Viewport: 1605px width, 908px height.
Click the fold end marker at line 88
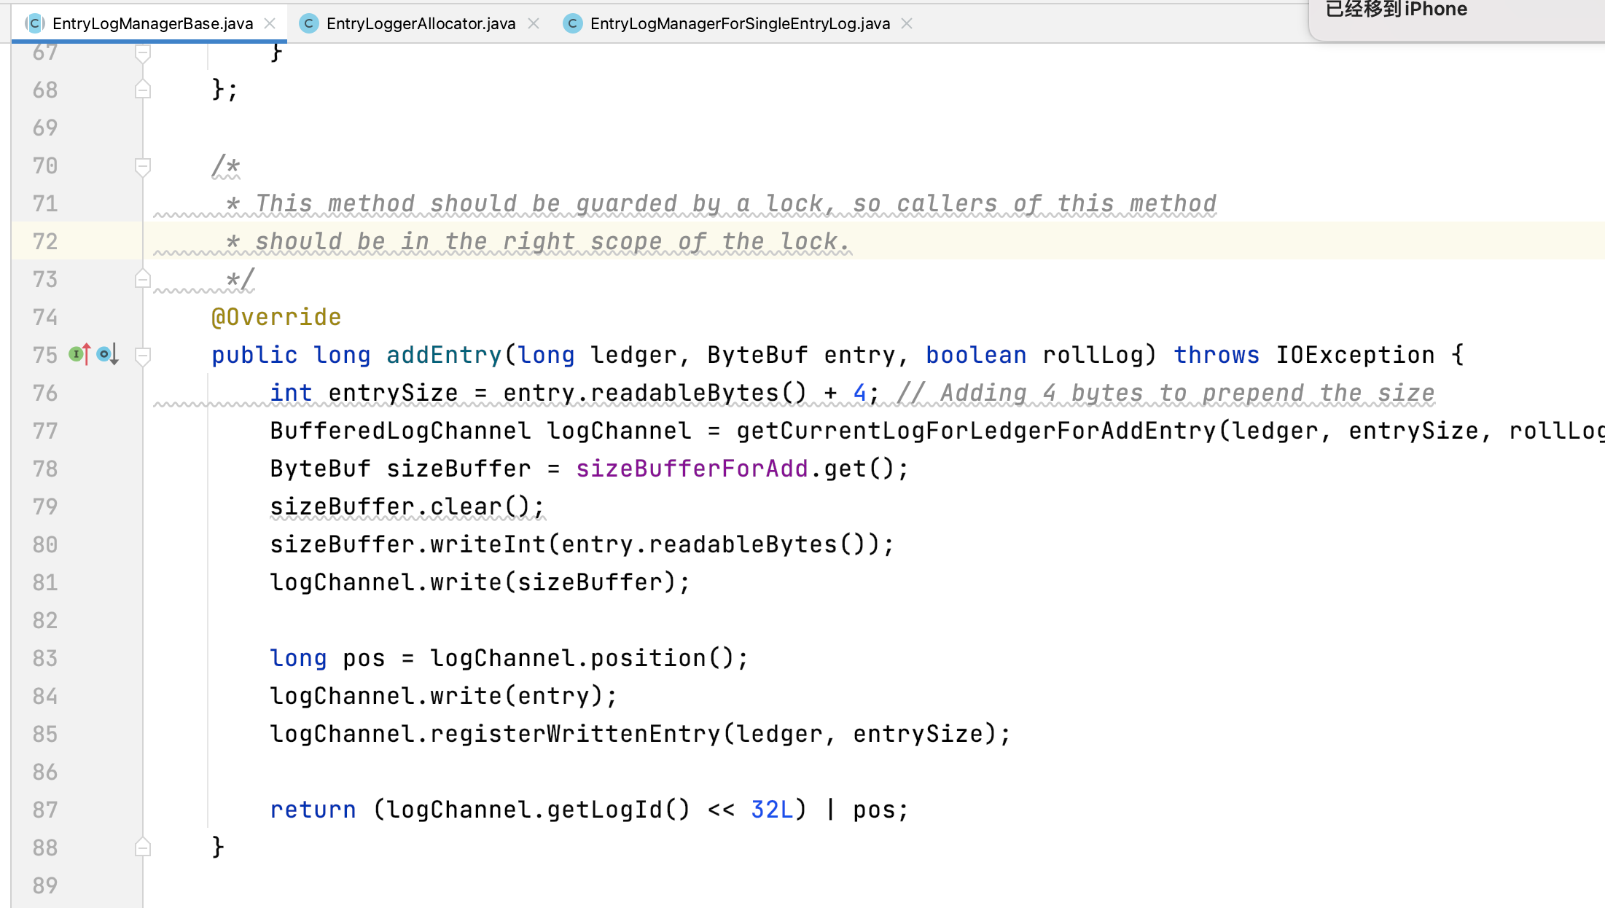[x=143, y=848]
